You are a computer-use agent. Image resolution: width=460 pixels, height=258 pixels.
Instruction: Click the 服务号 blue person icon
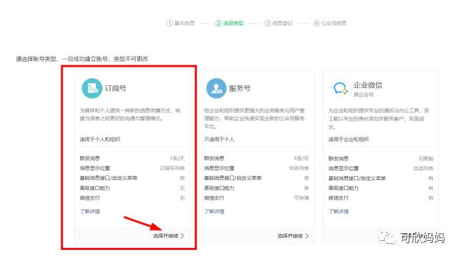[216, 88]
